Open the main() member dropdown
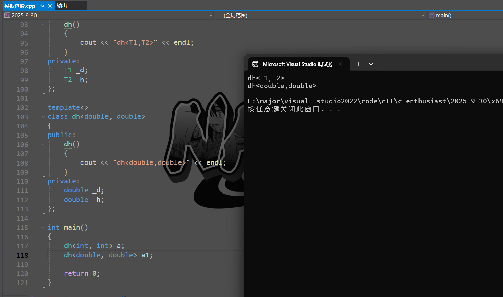 coord(465,16)
